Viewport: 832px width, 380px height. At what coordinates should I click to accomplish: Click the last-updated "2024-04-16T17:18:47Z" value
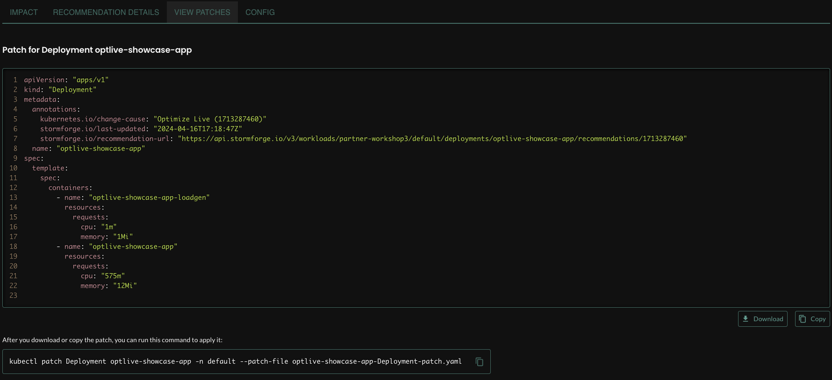[198, 129]
